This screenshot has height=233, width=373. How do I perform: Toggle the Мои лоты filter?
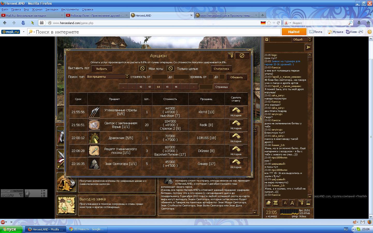142,69
